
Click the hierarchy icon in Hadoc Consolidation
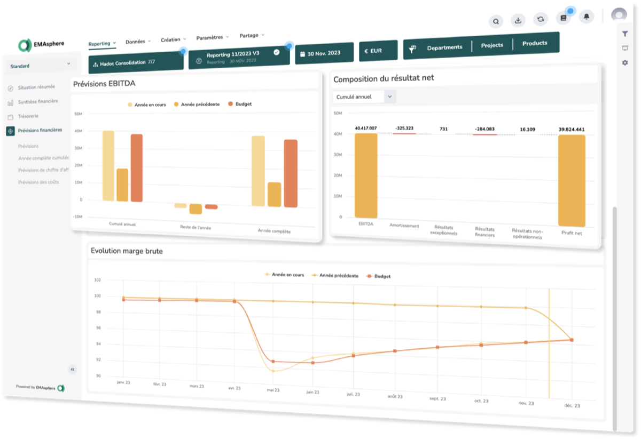[95, 64]
